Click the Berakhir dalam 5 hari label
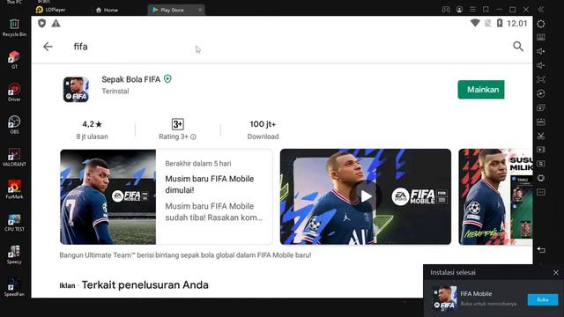This screenshot has height=317, width=564. [x=198, y=164]
